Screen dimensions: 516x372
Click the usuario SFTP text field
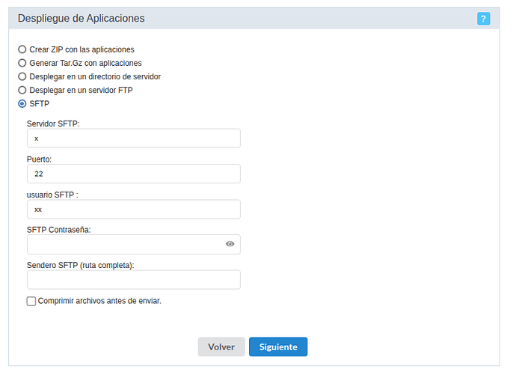133,210
